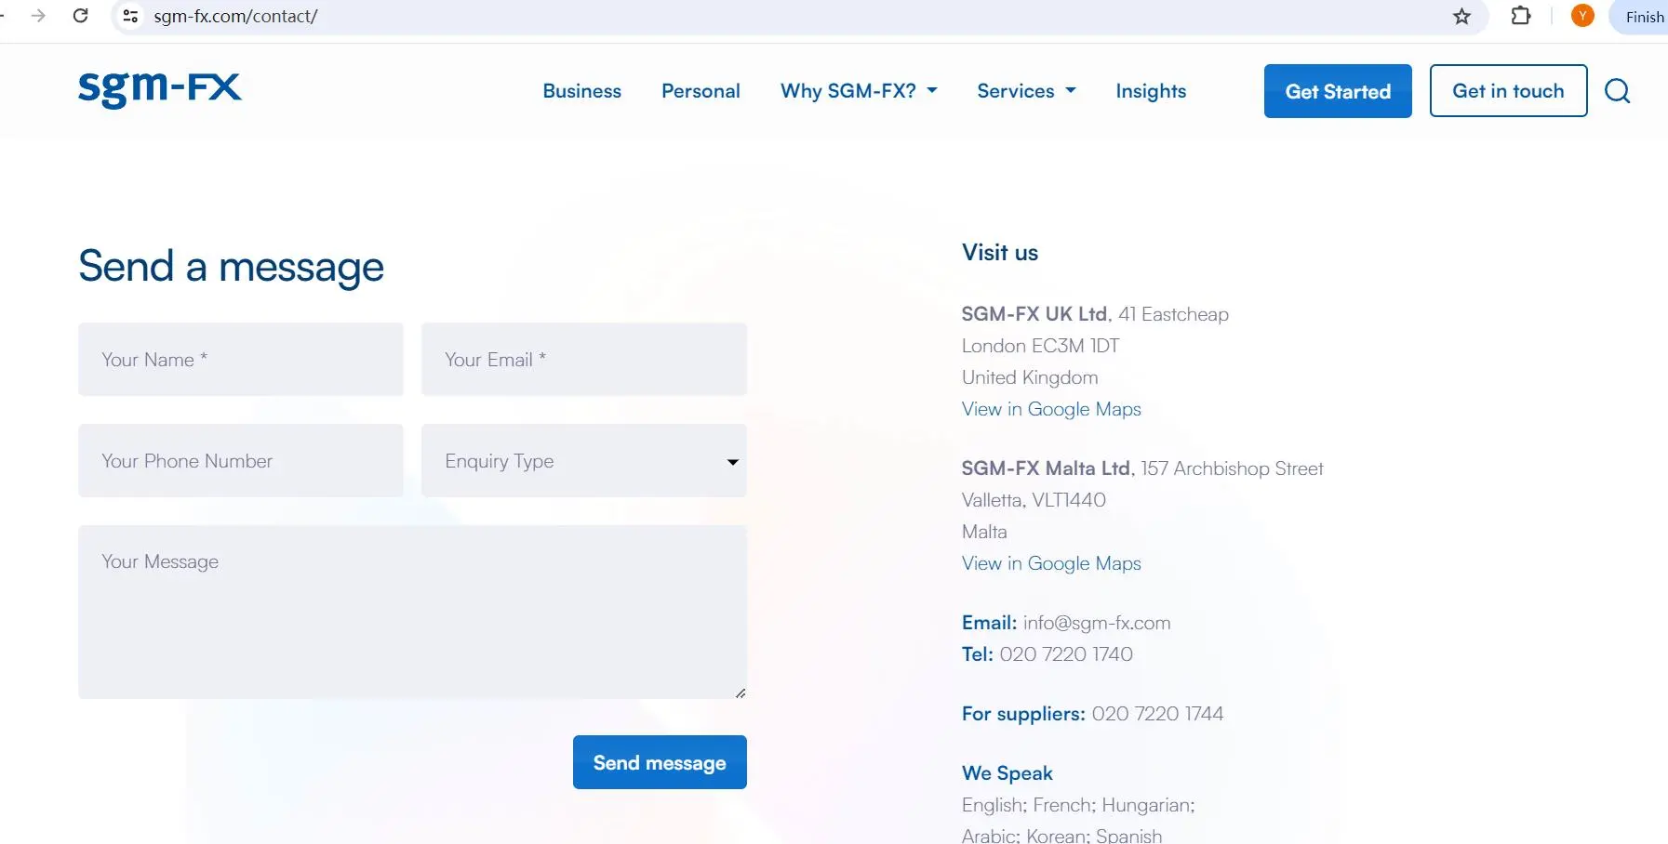Viewport: 1668px width, 844px height.
Task: Focus the Your Name field
Action: [x=241, y=360]
